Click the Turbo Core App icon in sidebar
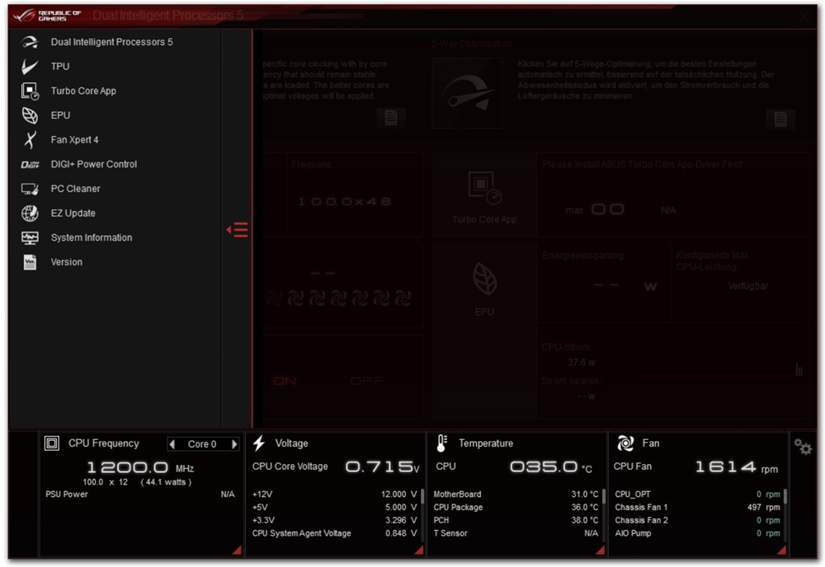825x567 pixels. tap(30, 91)
